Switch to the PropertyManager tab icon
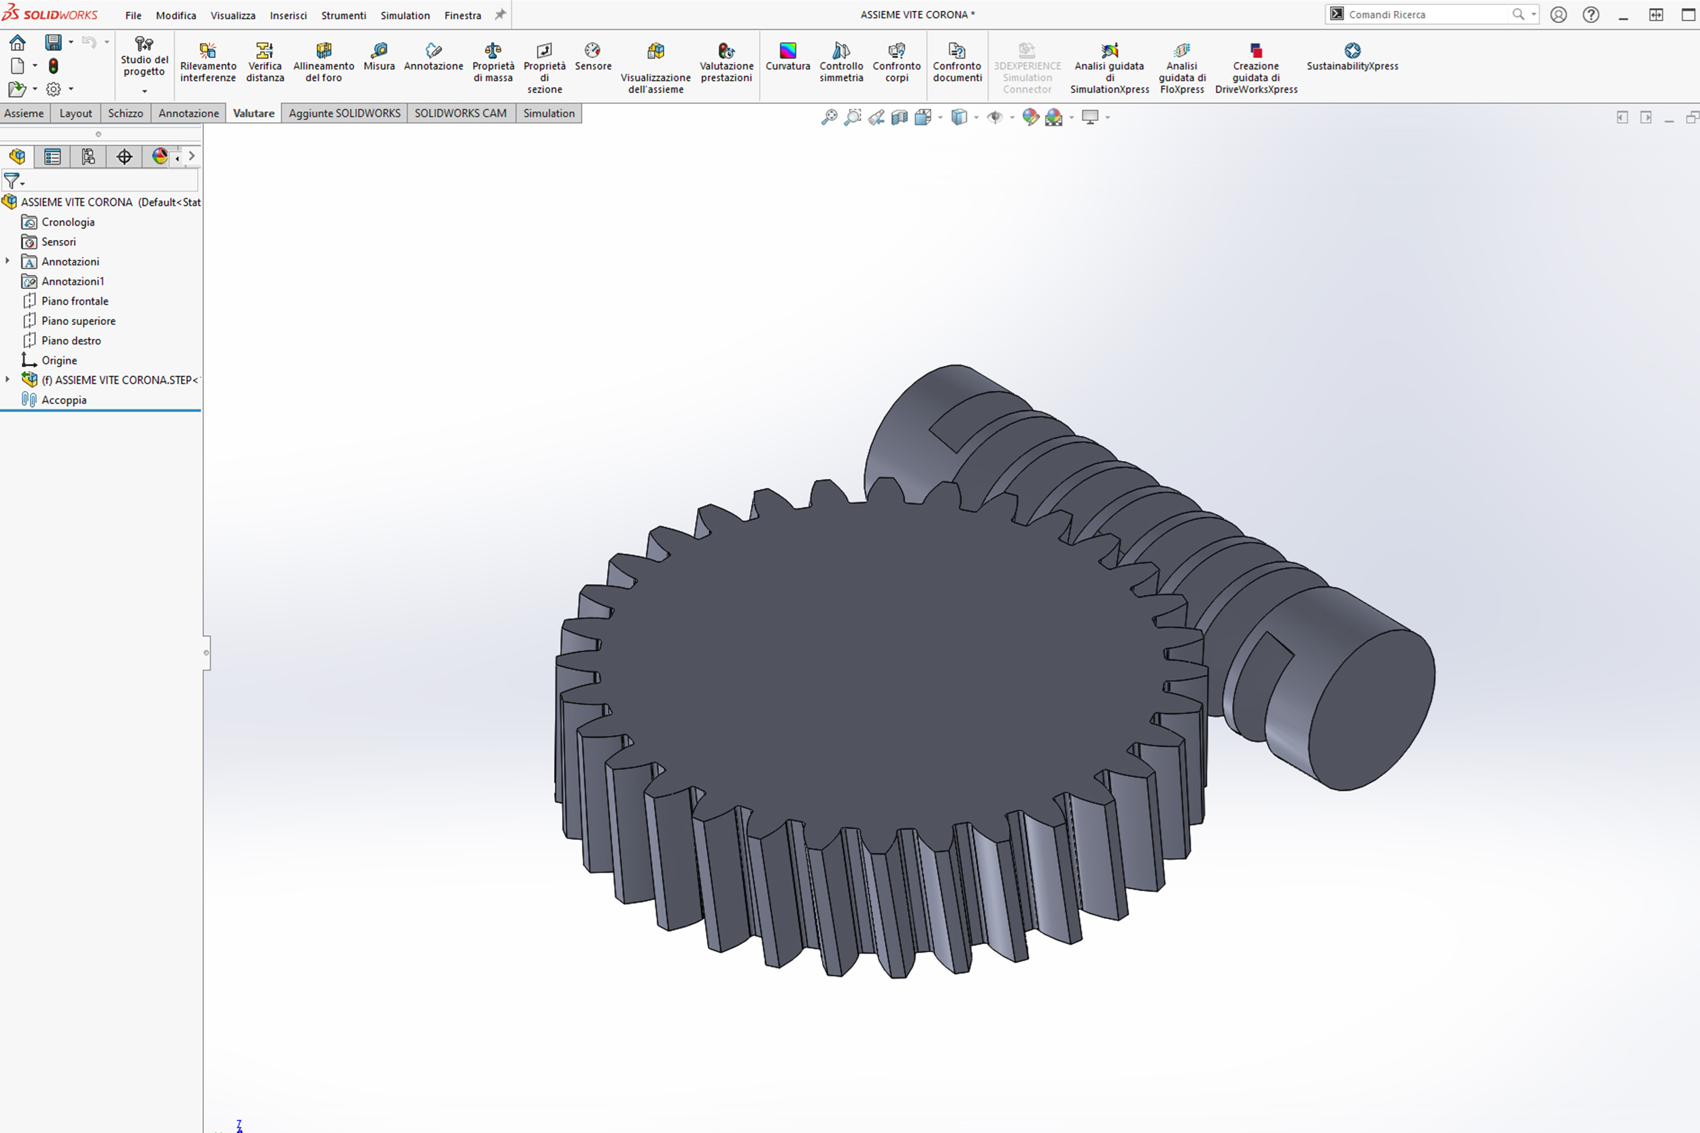Viewport: 1700px width, 1133px height. tap(52, 157)
